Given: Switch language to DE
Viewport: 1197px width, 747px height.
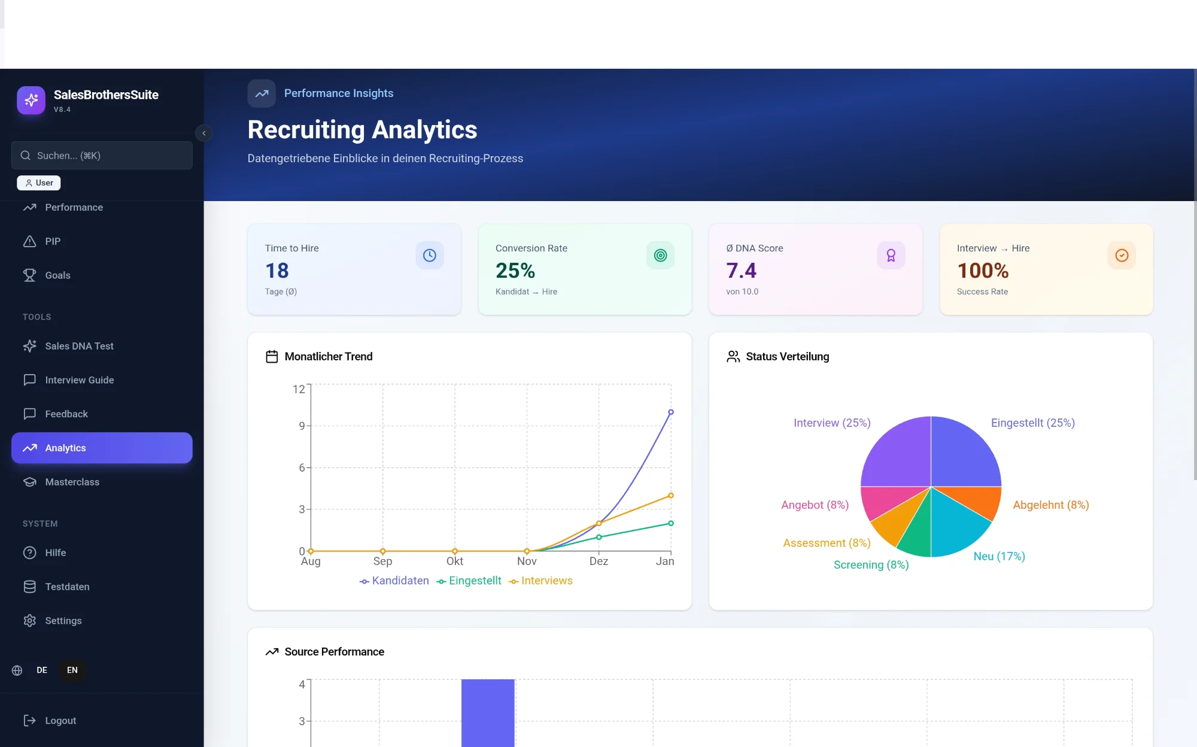Looking at the screenshot, I should pyautogui.click(x=41, y=670).
